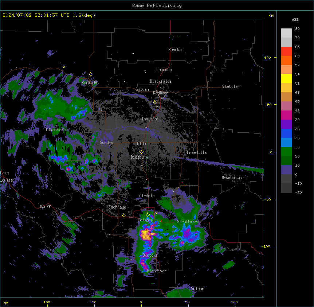Click the Calgary label
The height and width of the screenshot is (307, 314).
[x=145, y=220]
